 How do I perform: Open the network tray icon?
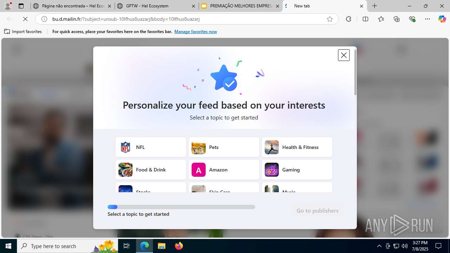396,246
